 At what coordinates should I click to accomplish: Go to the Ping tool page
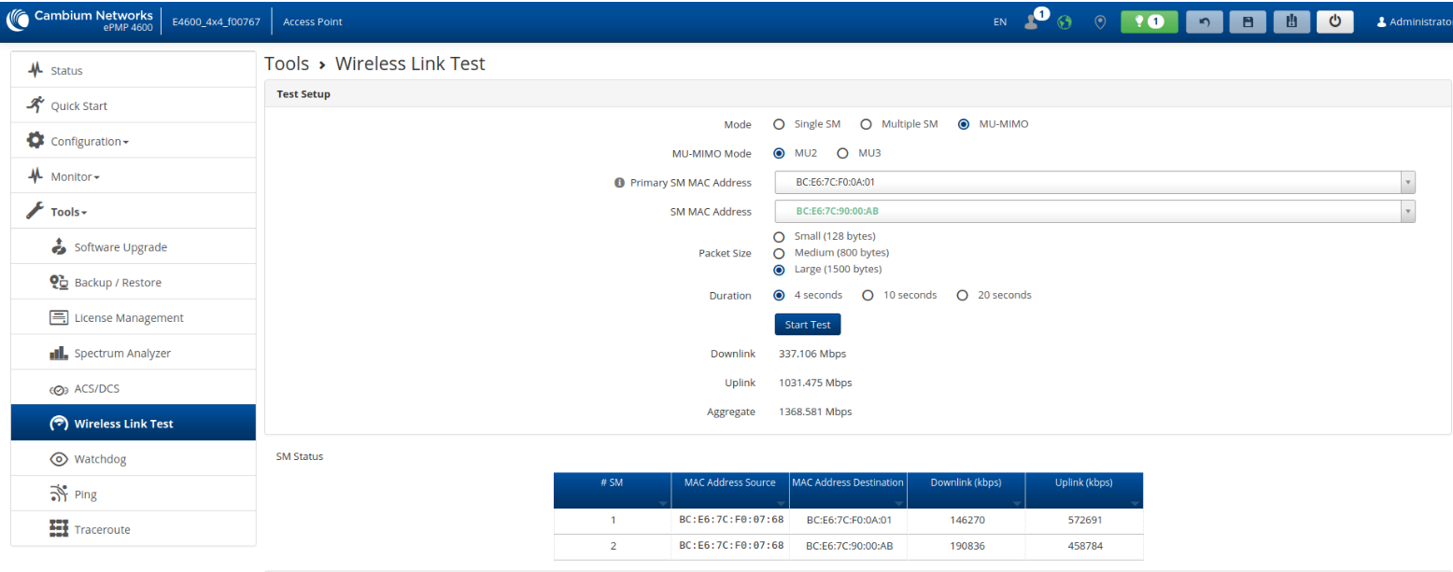pyautogui.click(x=86, y=495)
